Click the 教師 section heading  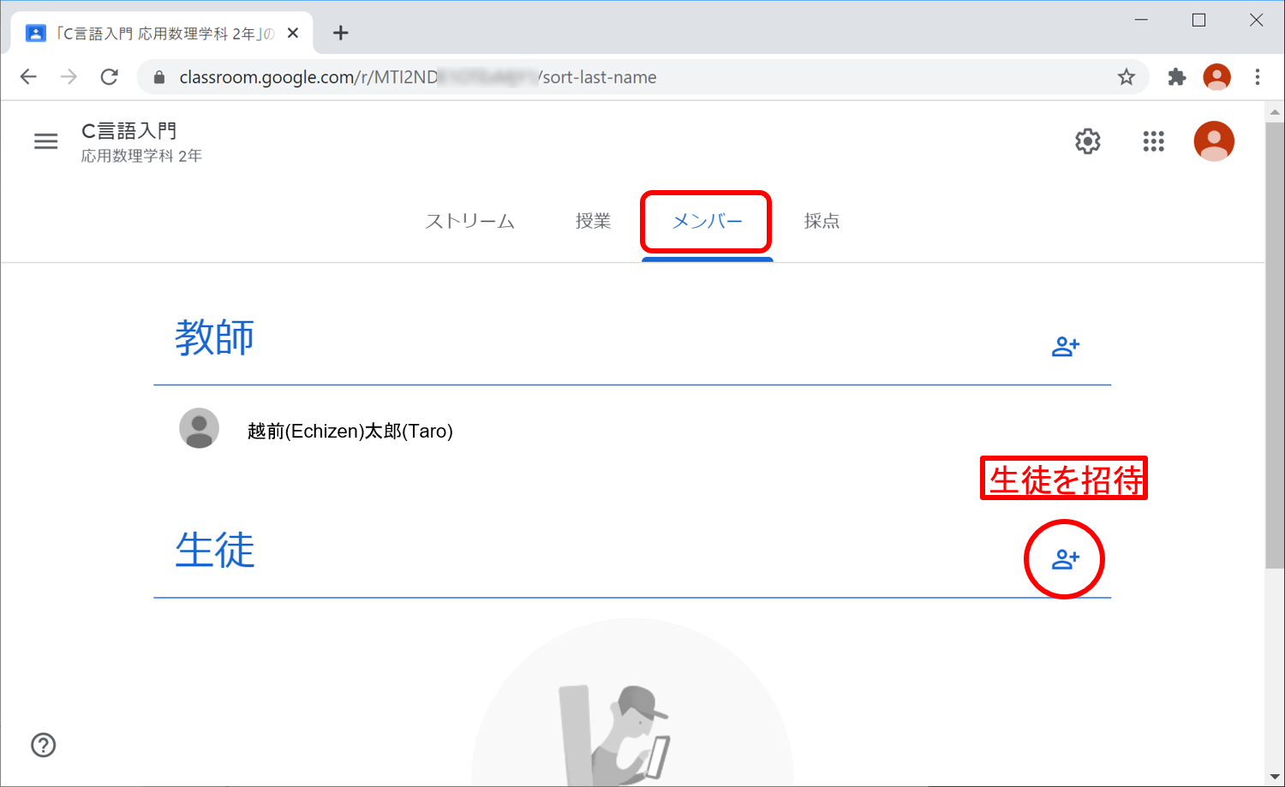point(214,337)
